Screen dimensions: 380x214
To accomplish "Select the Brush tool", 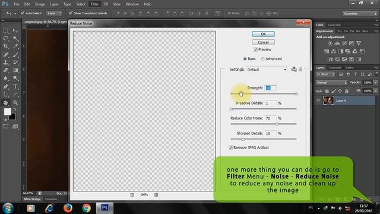I will point(15,55).
